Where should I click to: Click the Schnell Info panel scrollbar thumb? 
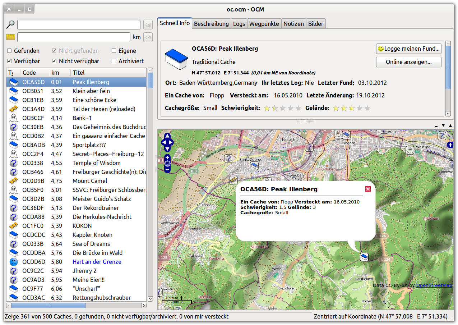coord(448,67)
